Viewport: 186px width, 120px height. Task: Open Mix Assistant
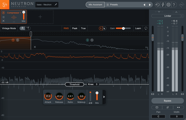tap(95, 5)
